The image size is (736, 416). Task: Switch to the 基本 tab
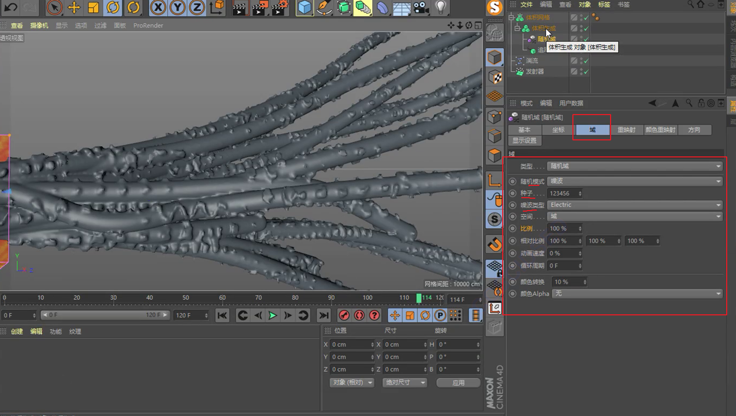click(x=524, y=130)
